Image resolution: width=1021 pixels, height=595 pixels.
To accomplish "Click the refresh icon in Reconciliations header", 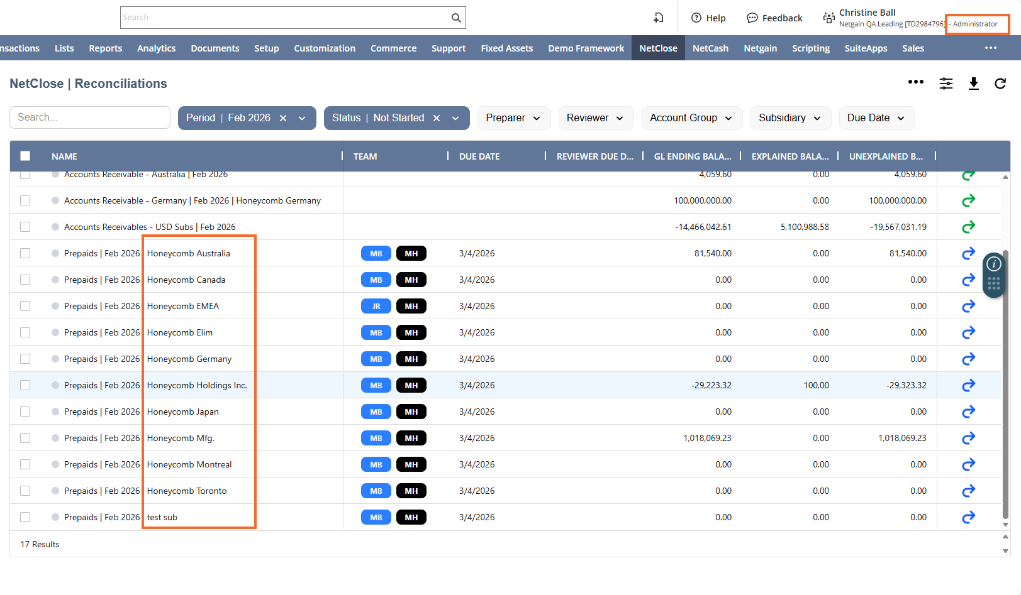I will [x=1000, y=84].
